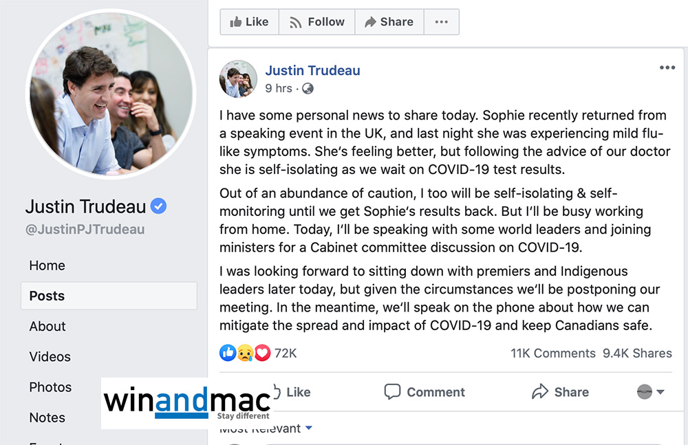Share the post using the Share action
This screenshot has width=688, height=445.
coord(560,392)
